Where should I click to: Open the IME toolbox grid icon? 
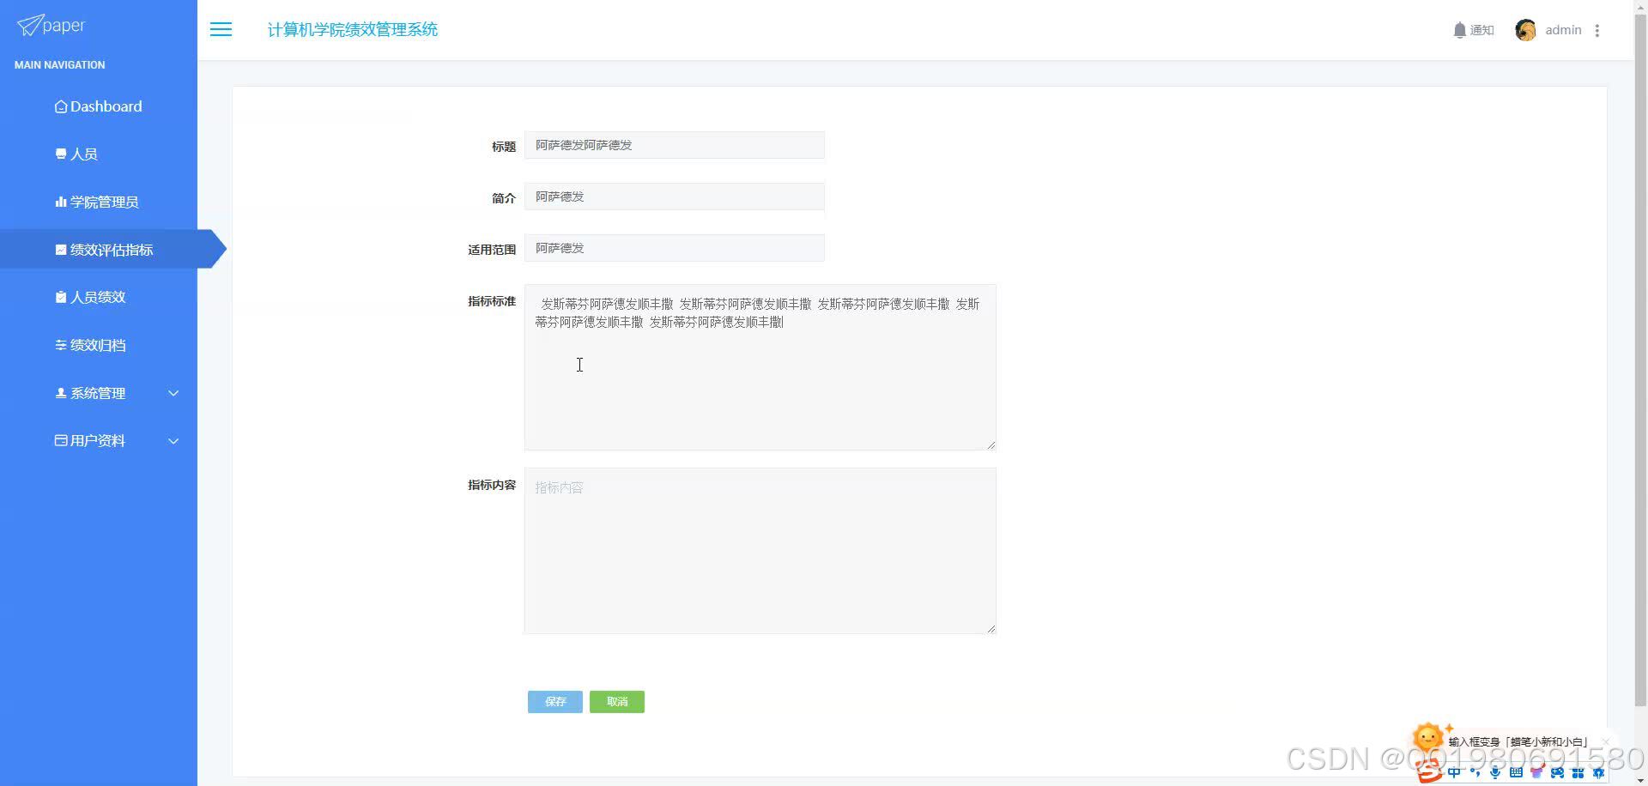(1578, 773)
